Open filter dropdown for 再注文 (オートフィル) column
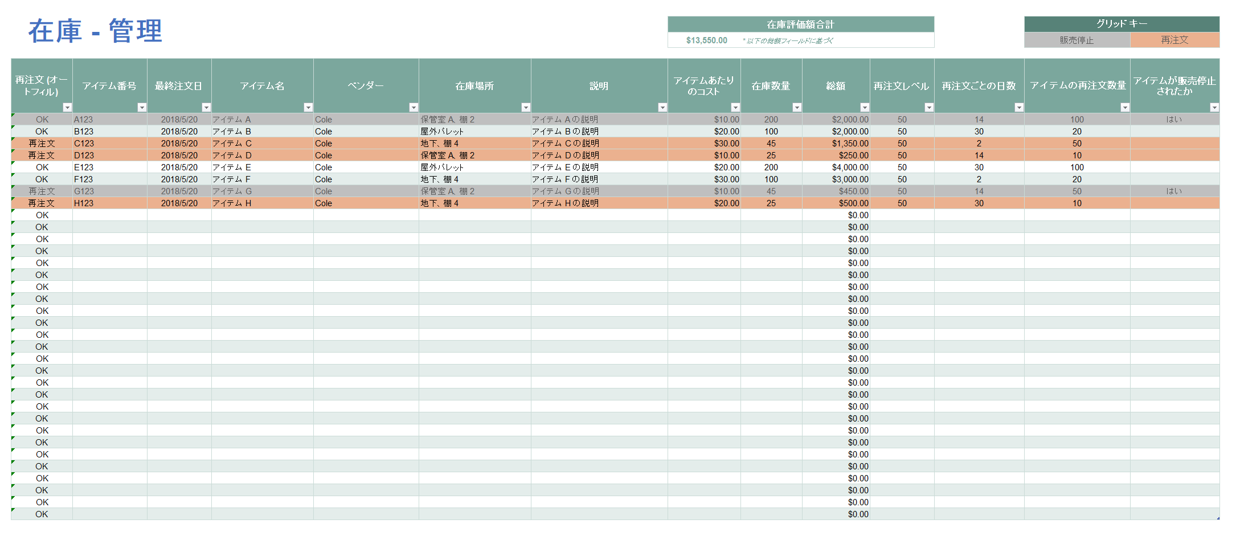This screenshot has width=1236, height=540. (67, 108)
